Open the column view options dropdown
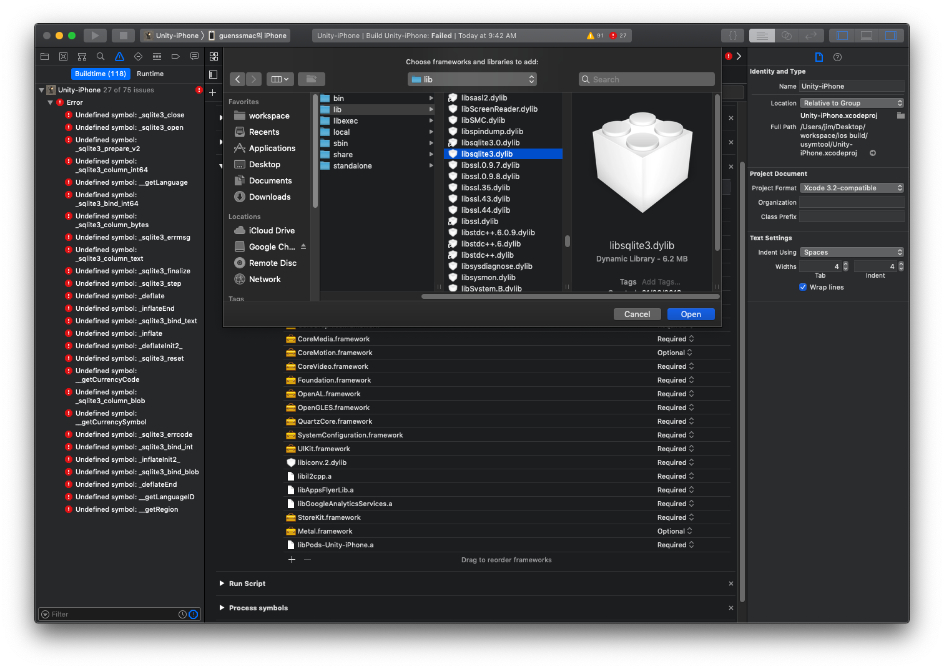944x669 pixels. click(280, 79)
